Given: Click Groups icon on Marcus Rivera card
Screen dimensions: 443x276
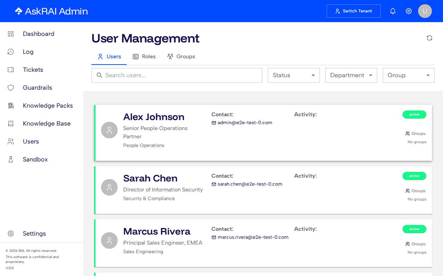Looking at the screenshot, I should (407, 244).
